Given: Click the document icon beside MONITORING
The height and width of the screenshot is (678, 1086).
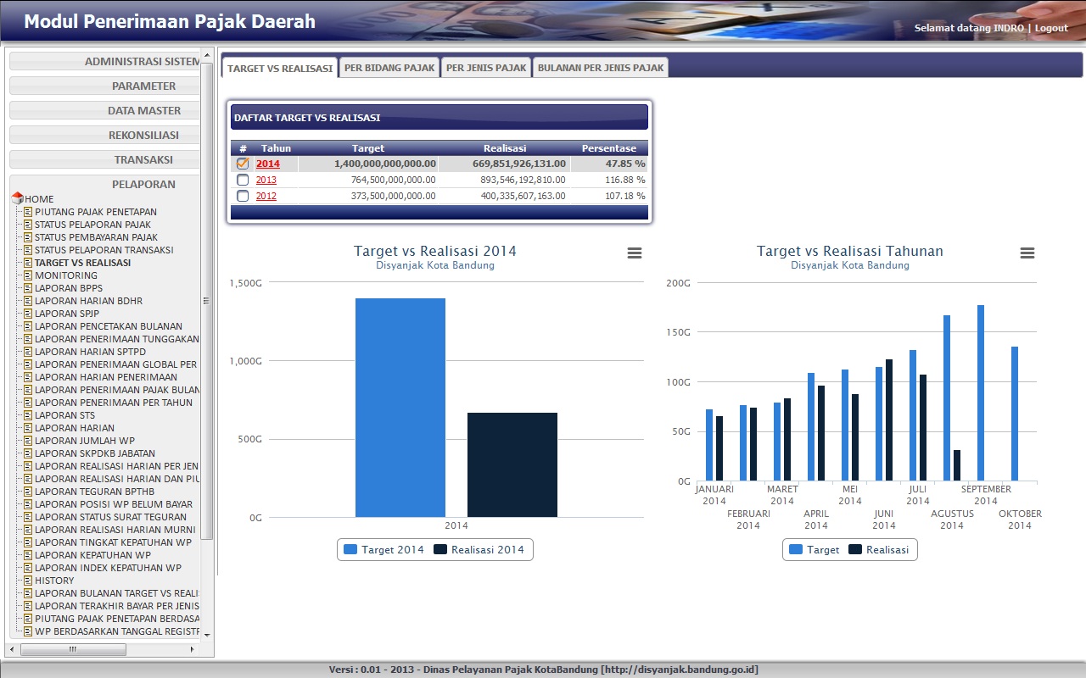Looking at the screenshot, I should tap(28, 275).
